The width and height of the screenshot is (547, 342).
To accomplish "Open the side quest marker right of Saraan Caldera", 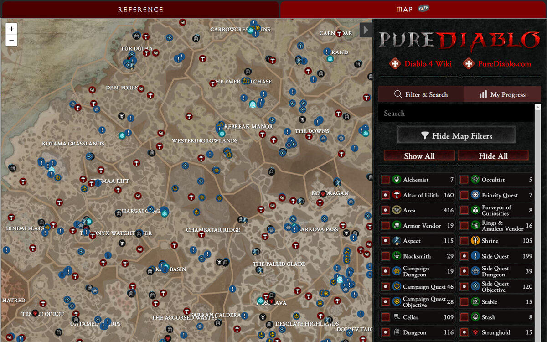I will point(245,316).
